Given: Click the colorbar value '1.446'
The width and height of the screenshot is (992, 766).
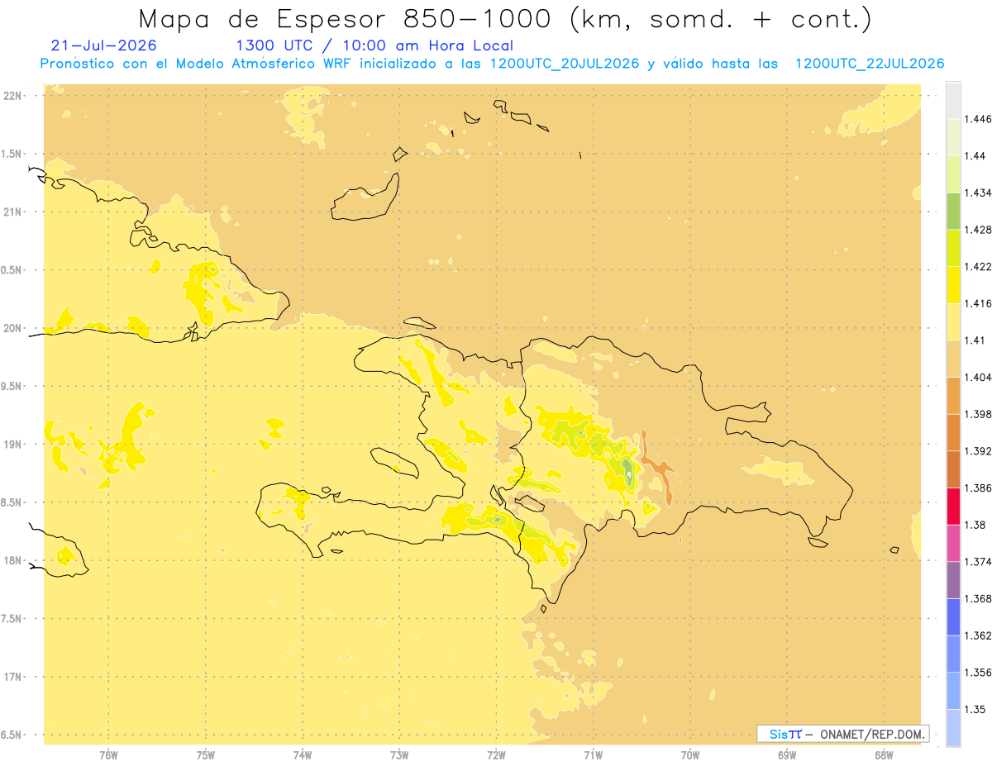Looking at the screenshot, I should [977, 120].
